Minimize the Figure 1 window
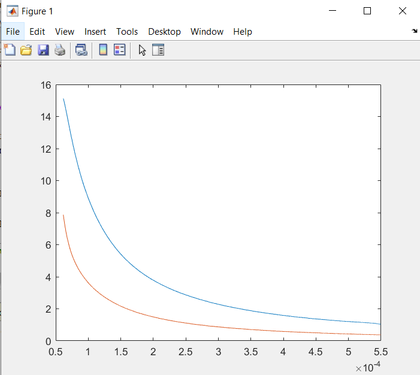 point(333,11)
